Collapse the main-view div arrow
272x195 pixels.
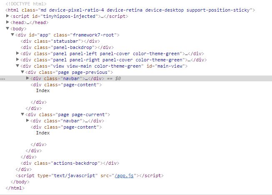coord(17,66)
